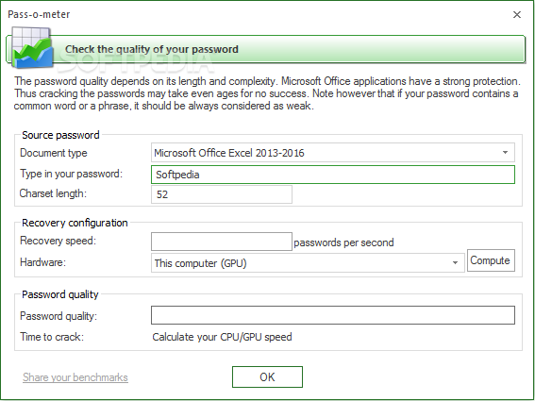Click the 'Document type' label
The width and height of the screenshot is (535, 401).
click(54, 153)
